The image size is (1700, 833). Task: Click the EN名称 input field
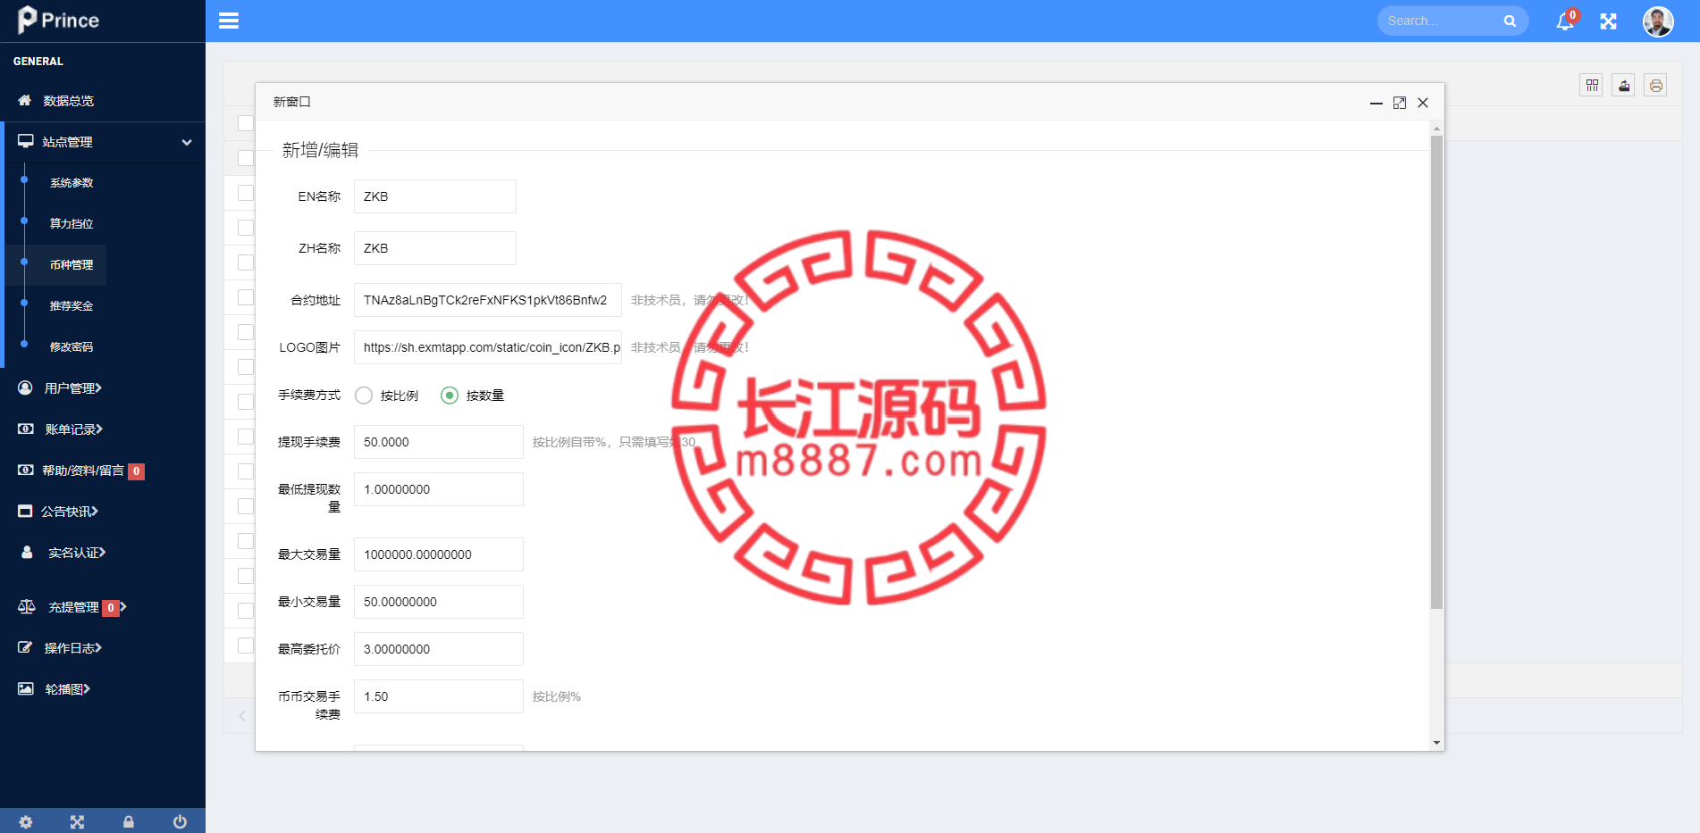[x=435, y=196]
